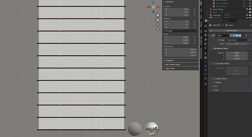Open the Texture properties checker tab icon
Image resolution: width=252 pixels, height=137 pixels.
point(205,84)
